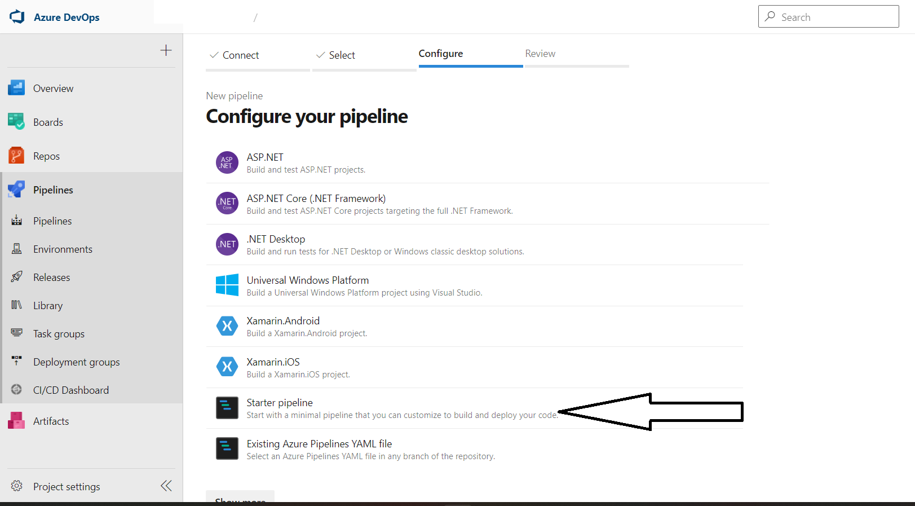Select the ASP.NET Core template icon
Screen dimensions: 915x506
(227, 203)
